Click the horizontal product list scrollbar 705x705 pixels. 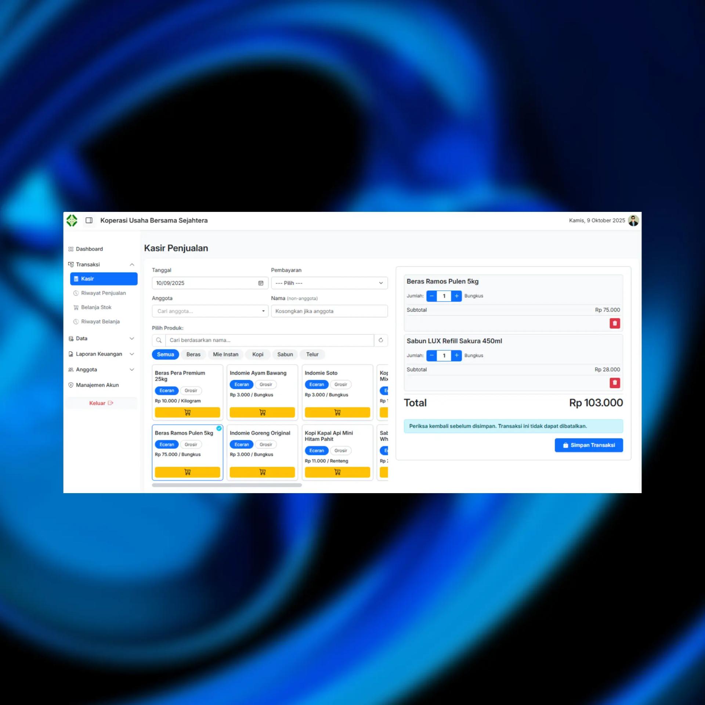[227, 485]
